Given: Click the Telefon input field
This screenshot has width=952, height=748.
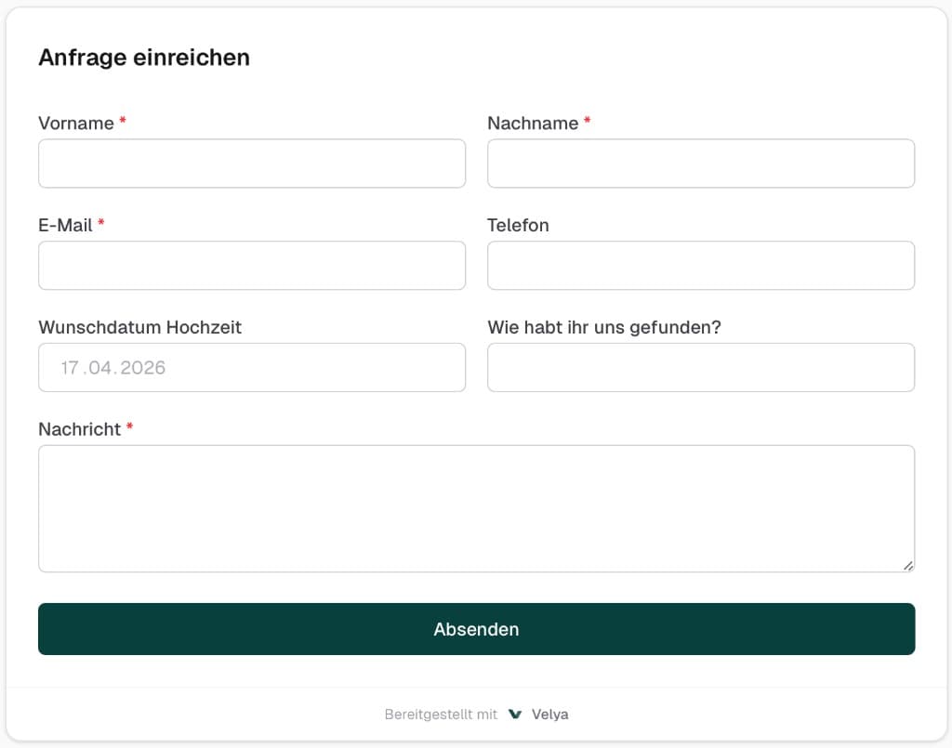Looking at the screenshot, I should tap(701, 265).
